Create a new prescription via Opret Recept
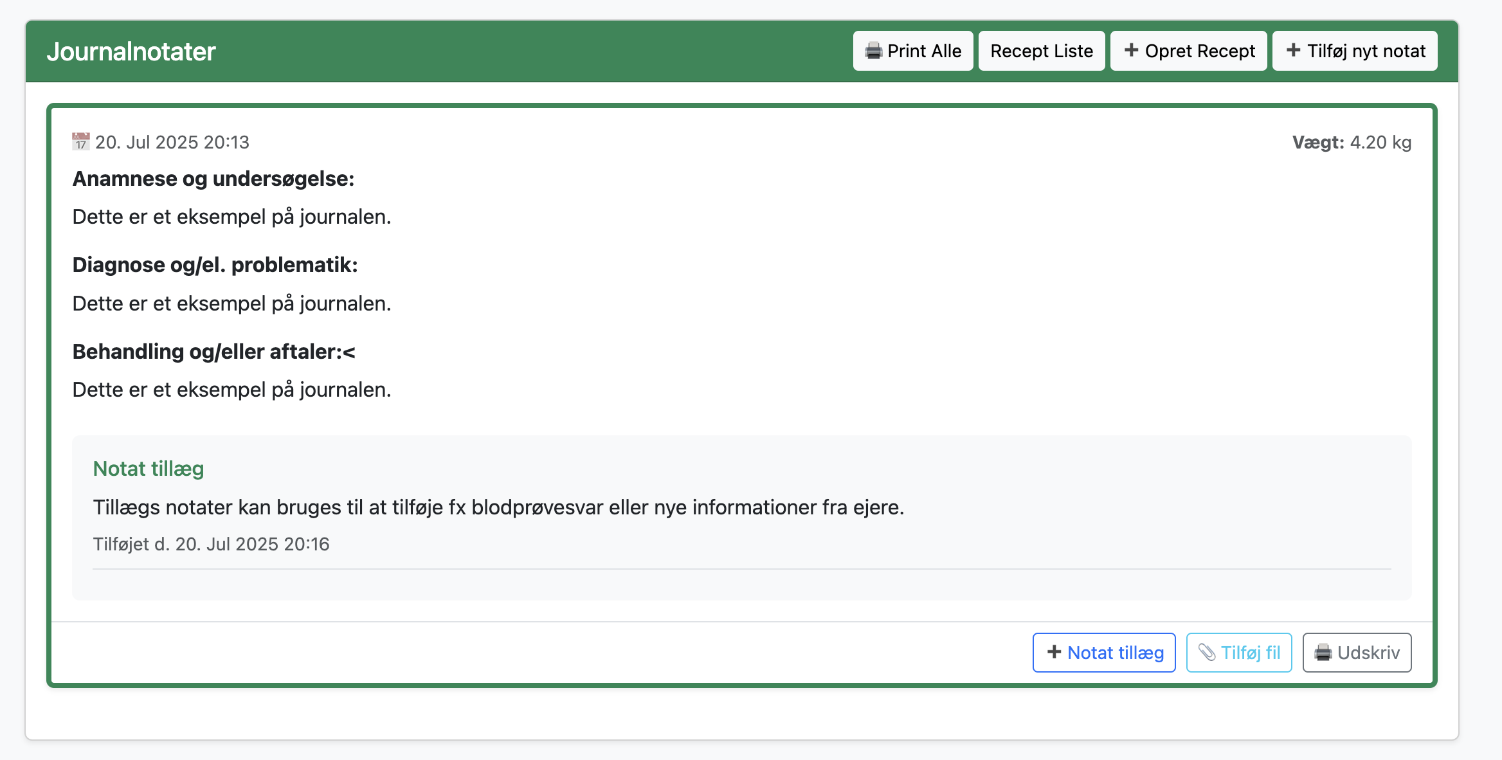This screenshot has height=760, width=1502. point(1188,50)
